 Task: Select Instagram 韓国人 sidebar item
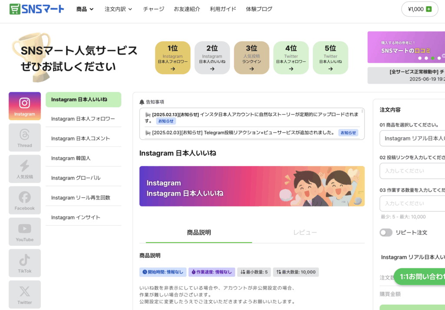click(83, 158)
